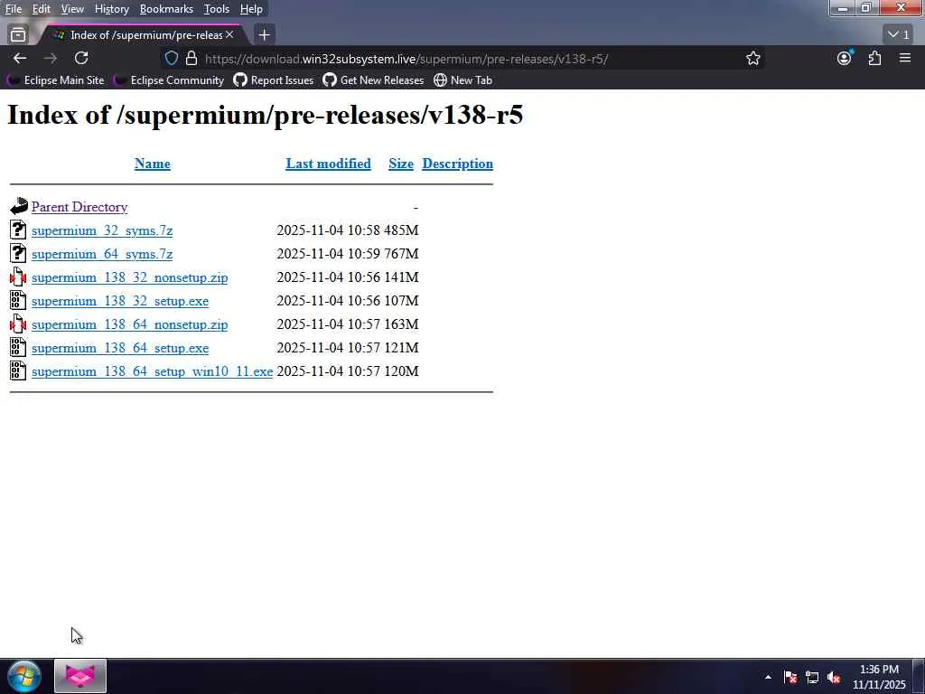Image resolution: width=925 pixels, height=694 pixels.
Task: Open the Help menu
Action: [x=251, y=9]
